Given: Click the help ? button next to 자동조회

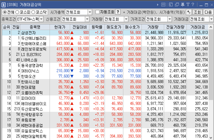Looking at the screenshot, I should pos(118,12).
